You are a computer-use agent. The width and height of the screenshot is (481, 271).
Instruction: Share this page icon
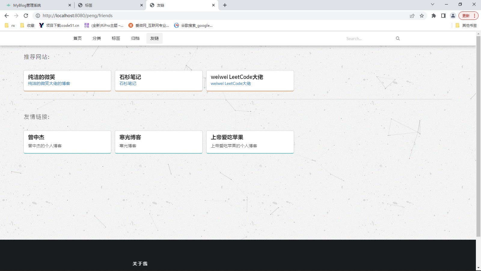point(412,16)
